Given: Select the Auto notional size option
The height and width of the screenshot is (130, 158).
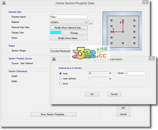Looking at the screenshot, I should point(61,74).
